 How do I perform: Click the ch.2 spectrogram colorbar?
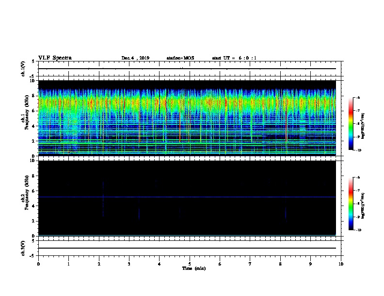351,204
